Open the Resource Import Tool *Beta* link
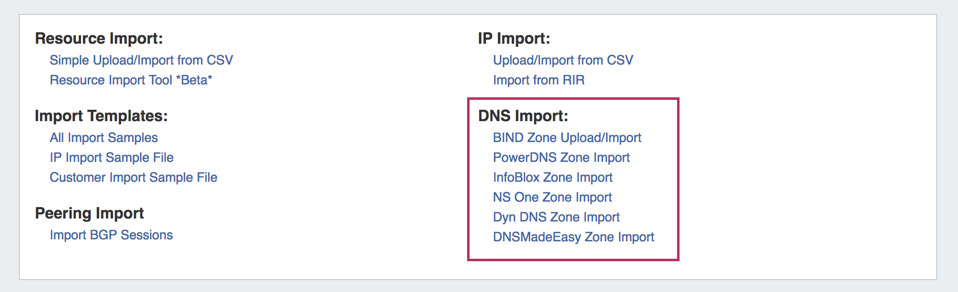The width and height of the screenshot is (958, 292). point(131,80)
